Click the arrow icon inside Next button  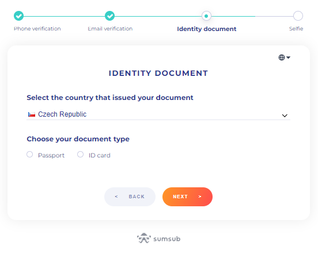click(x=200, y=197)
